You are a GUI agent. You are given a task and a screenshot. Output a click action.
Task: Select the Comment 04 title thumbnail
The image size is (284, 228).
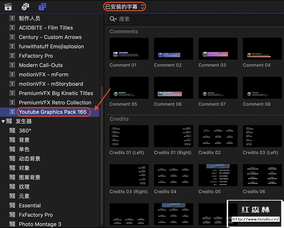pyautogui.click(x=262, y=49)
